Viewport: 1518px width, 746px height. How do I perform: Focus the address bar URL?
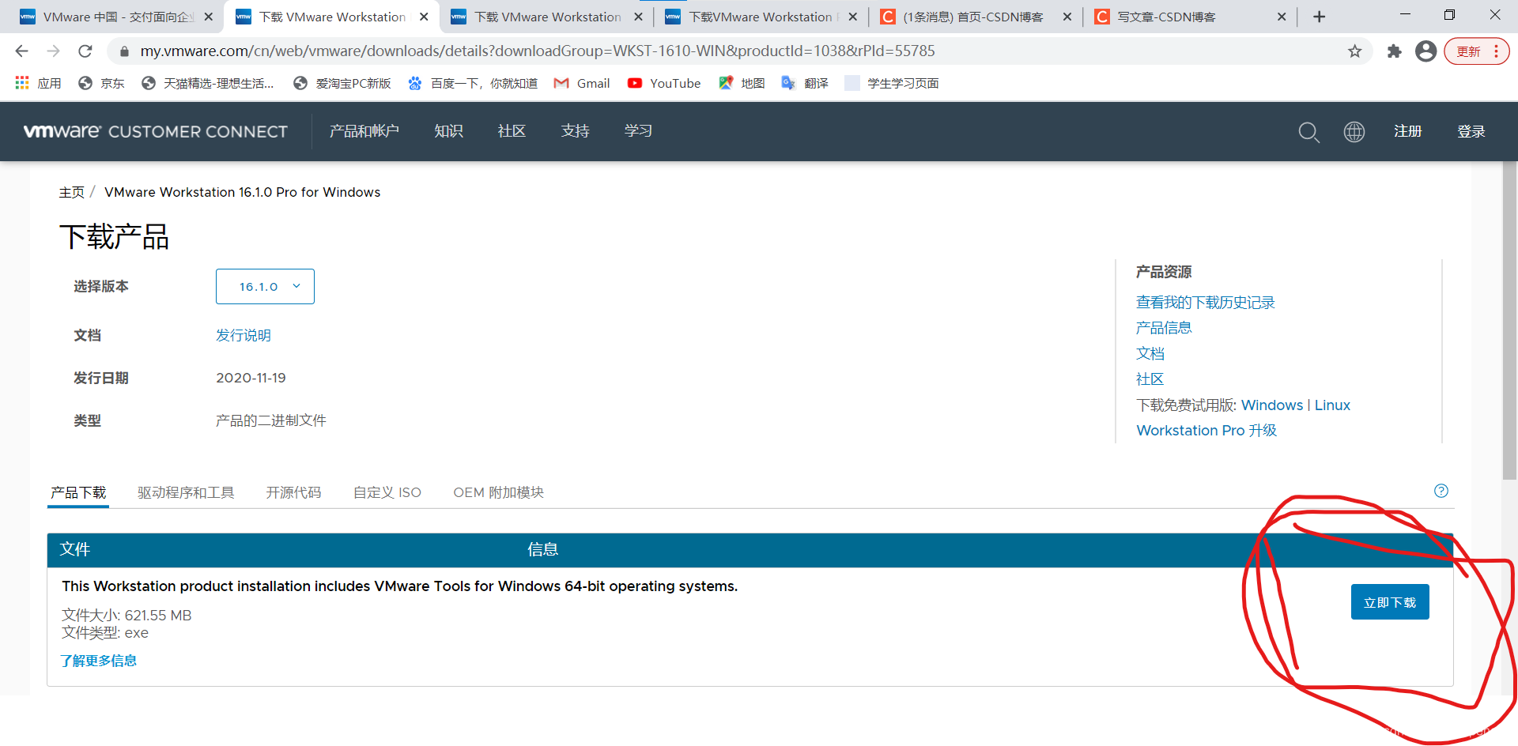tap(538, 51)
